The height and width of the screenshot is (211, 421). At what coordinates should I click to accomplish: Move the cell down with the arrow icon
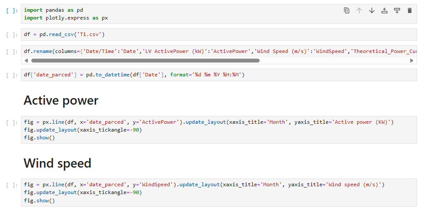[371, 10]
